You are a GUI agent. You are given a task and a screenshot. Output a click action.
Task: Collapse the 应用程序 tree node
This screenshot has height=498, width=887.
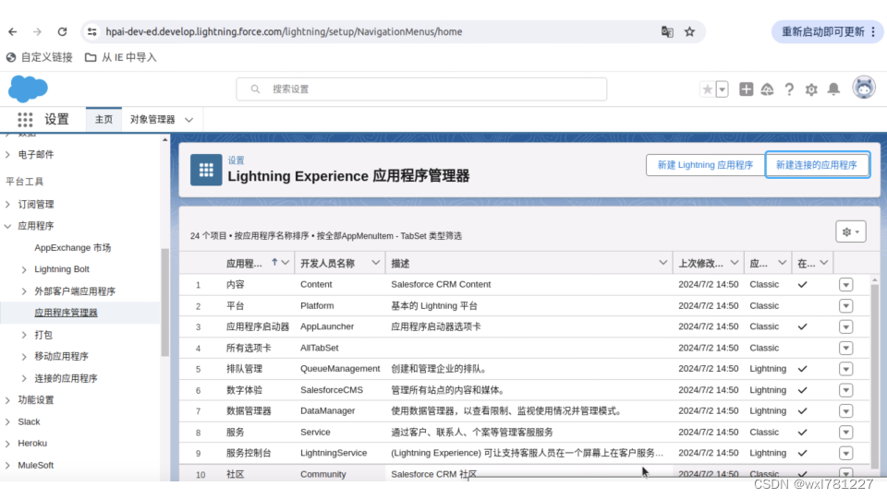pos(8,226)
